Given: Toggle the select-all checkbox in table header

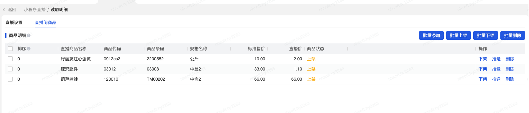Looking at the screenshot, I should [10, 49].
